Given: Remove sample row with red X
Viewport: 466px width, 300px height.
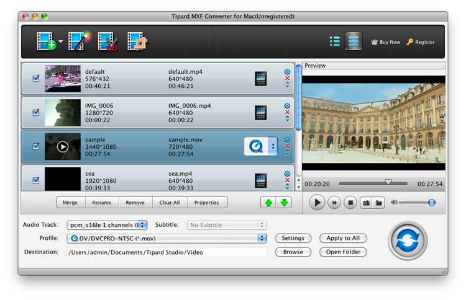Looking at the screenshot, I should click(x=287, y=146).
